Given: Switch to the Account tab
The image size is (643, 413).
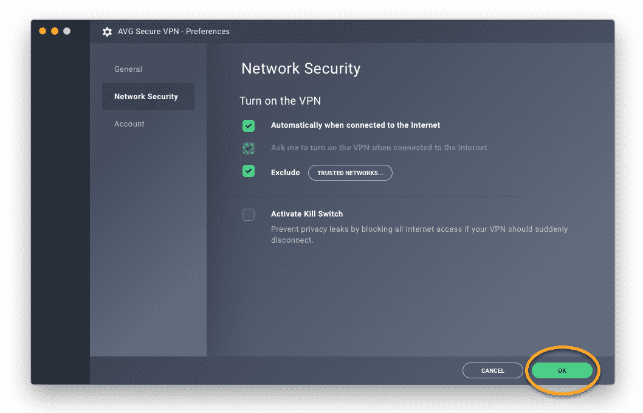Looking at the screenshot, I should (129, 124).
